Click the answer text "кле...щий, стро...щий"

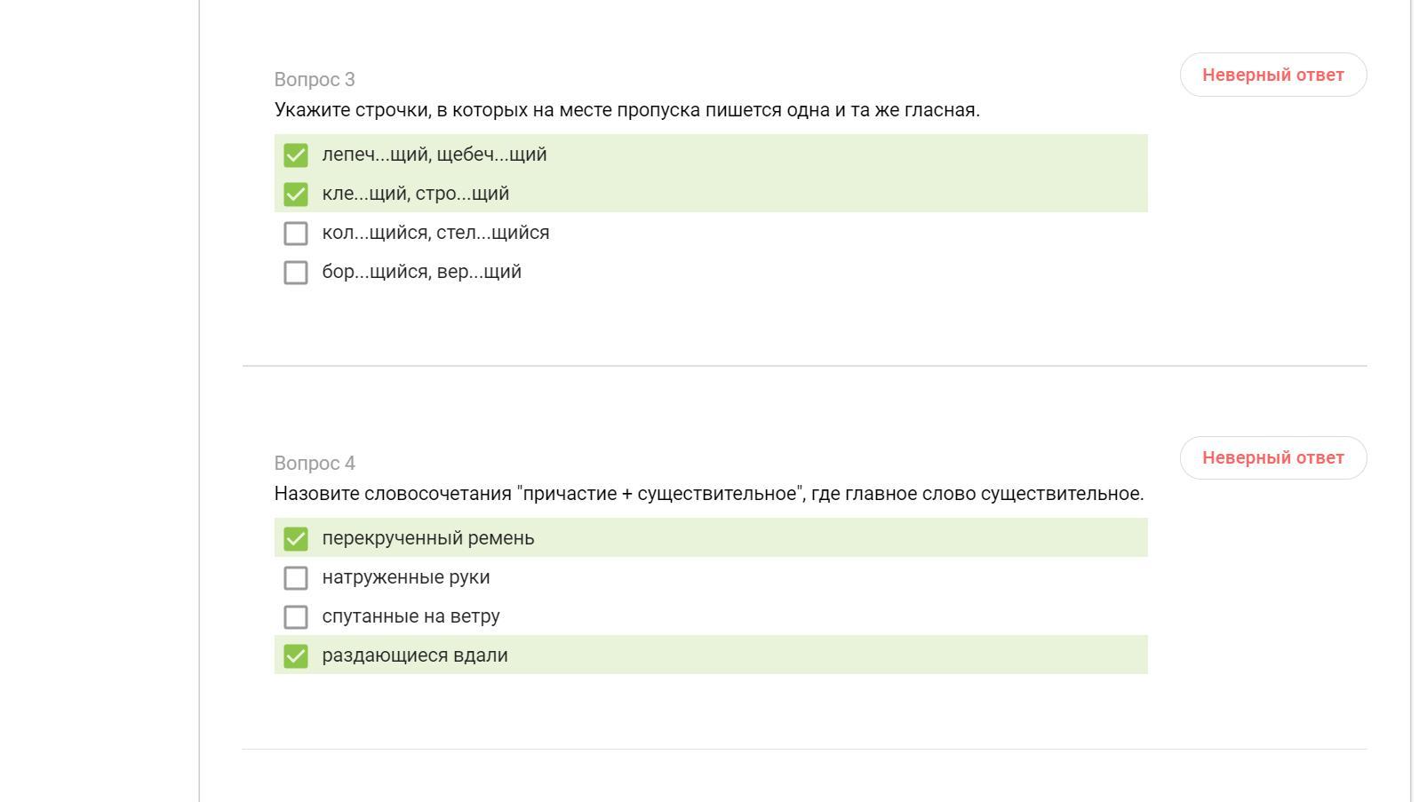click(415, 194)
